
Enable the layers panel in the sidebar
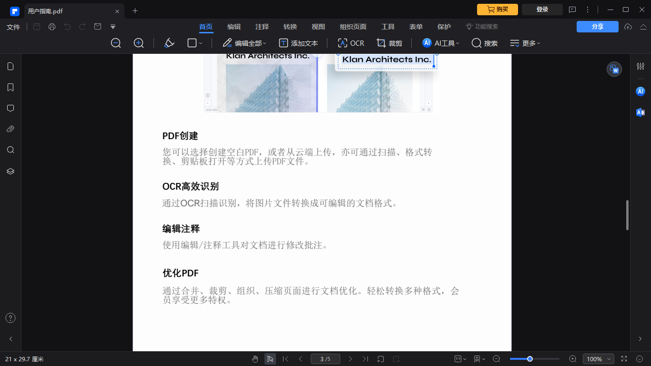click(10, 171)
